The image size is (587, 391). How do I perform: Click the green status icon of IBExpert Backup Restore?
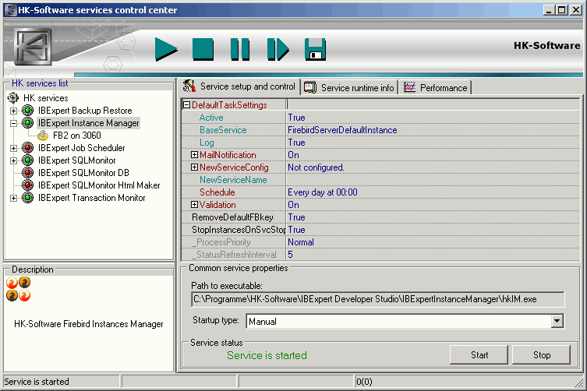pyautogui.click(x=27, y=111)
